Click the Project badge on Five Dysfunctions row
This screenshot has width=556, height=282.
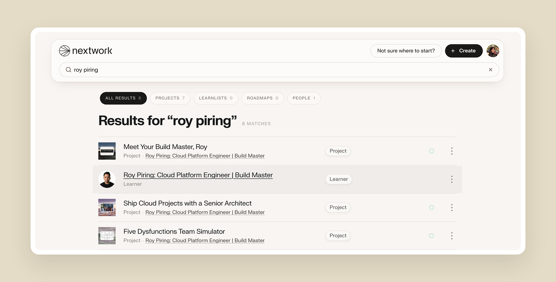tap(338, 236)
